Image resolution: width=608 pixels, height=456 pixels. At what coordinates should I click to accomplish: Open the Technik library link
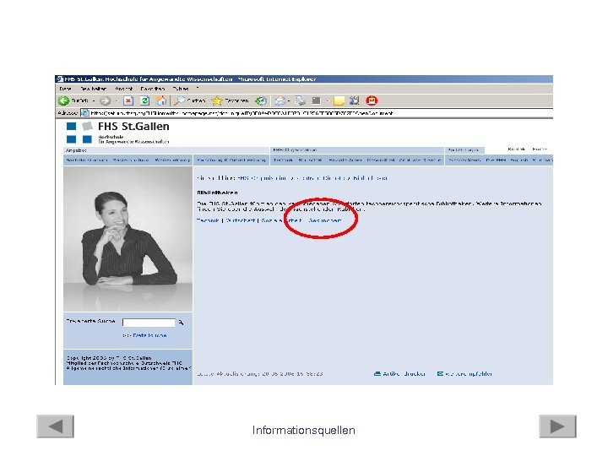click(x=208, y=220)
